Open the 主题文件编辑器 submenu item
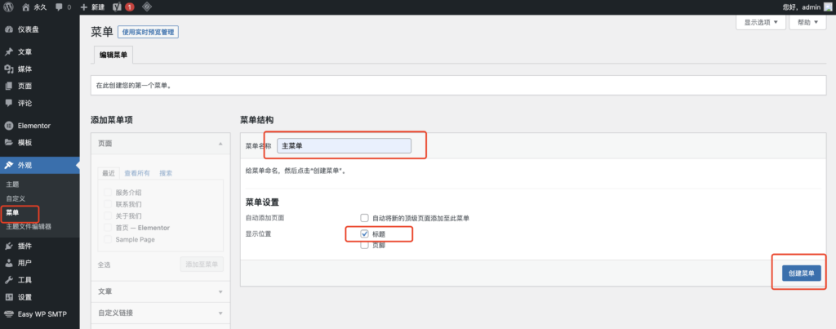 [x=29, y=227]
